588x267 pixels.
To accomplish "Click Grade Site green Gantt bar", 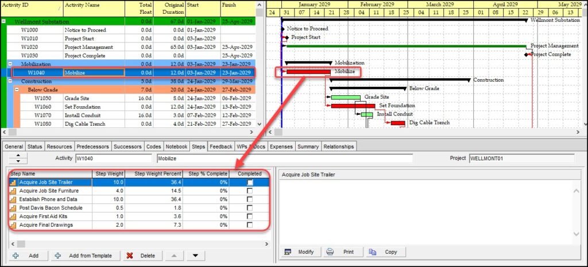I will coord(345,98).
